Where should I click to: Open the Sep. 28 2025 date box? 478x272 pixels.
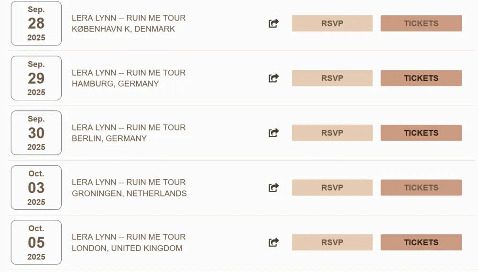coord(36,23)
